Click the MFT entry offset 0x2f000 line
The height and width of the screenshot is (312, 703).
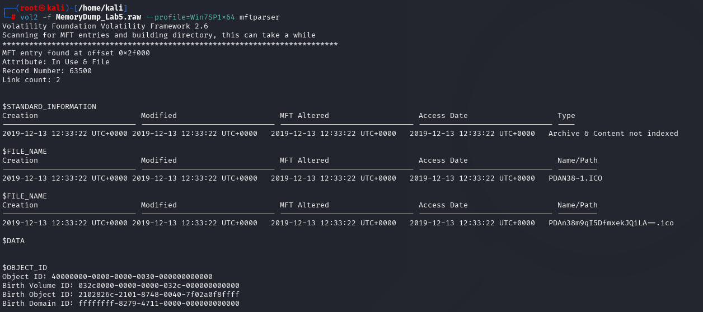tap(76, 53)
